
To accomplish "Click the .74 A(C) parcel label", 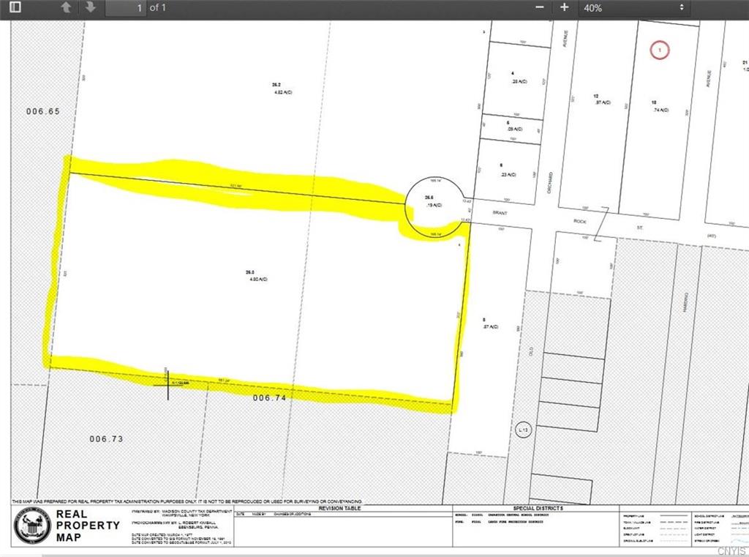I will point(661,110).
